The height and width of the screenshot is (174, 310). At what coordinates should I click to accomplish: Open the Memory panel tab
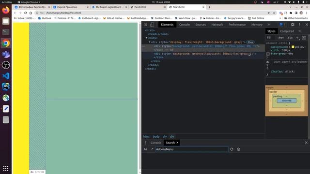coord(257,25)
